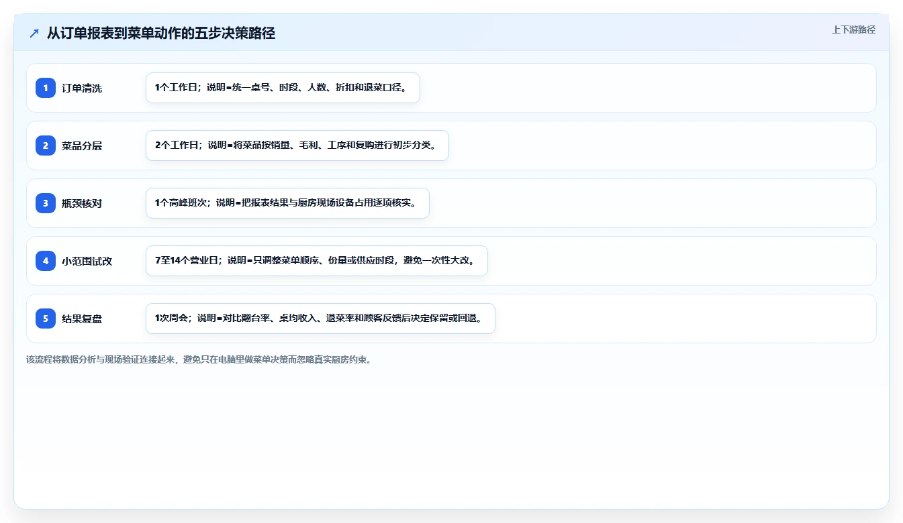Click step number badge 3
Image resolution: width=903 pixels, height=523 pixels.
pos(46,203)
